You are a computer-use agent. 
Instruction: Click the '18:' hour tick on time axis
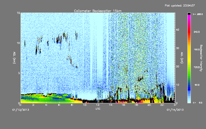tap(136, 105)
